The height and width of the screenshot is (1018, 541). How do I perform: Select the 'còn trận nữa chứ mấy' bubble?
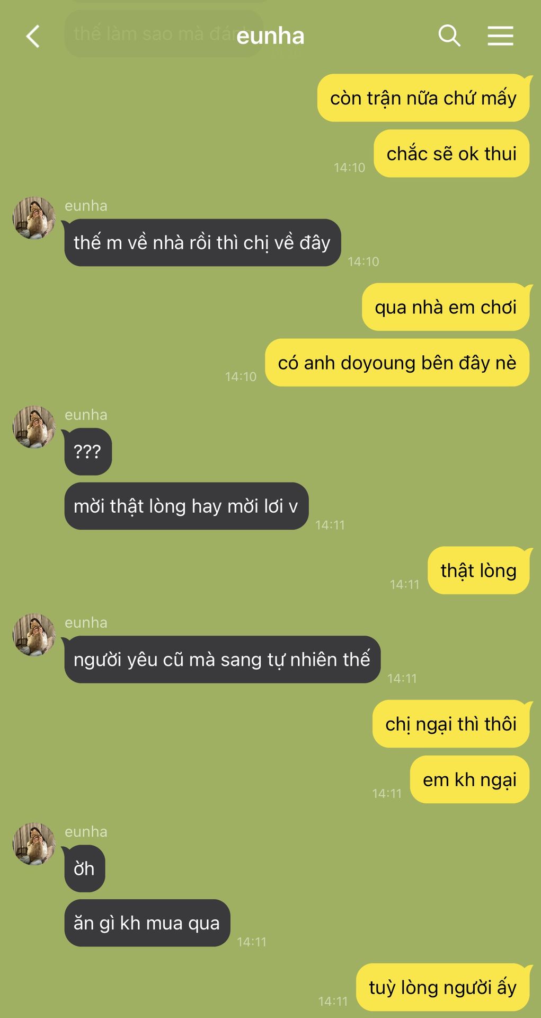coord(423,98)
